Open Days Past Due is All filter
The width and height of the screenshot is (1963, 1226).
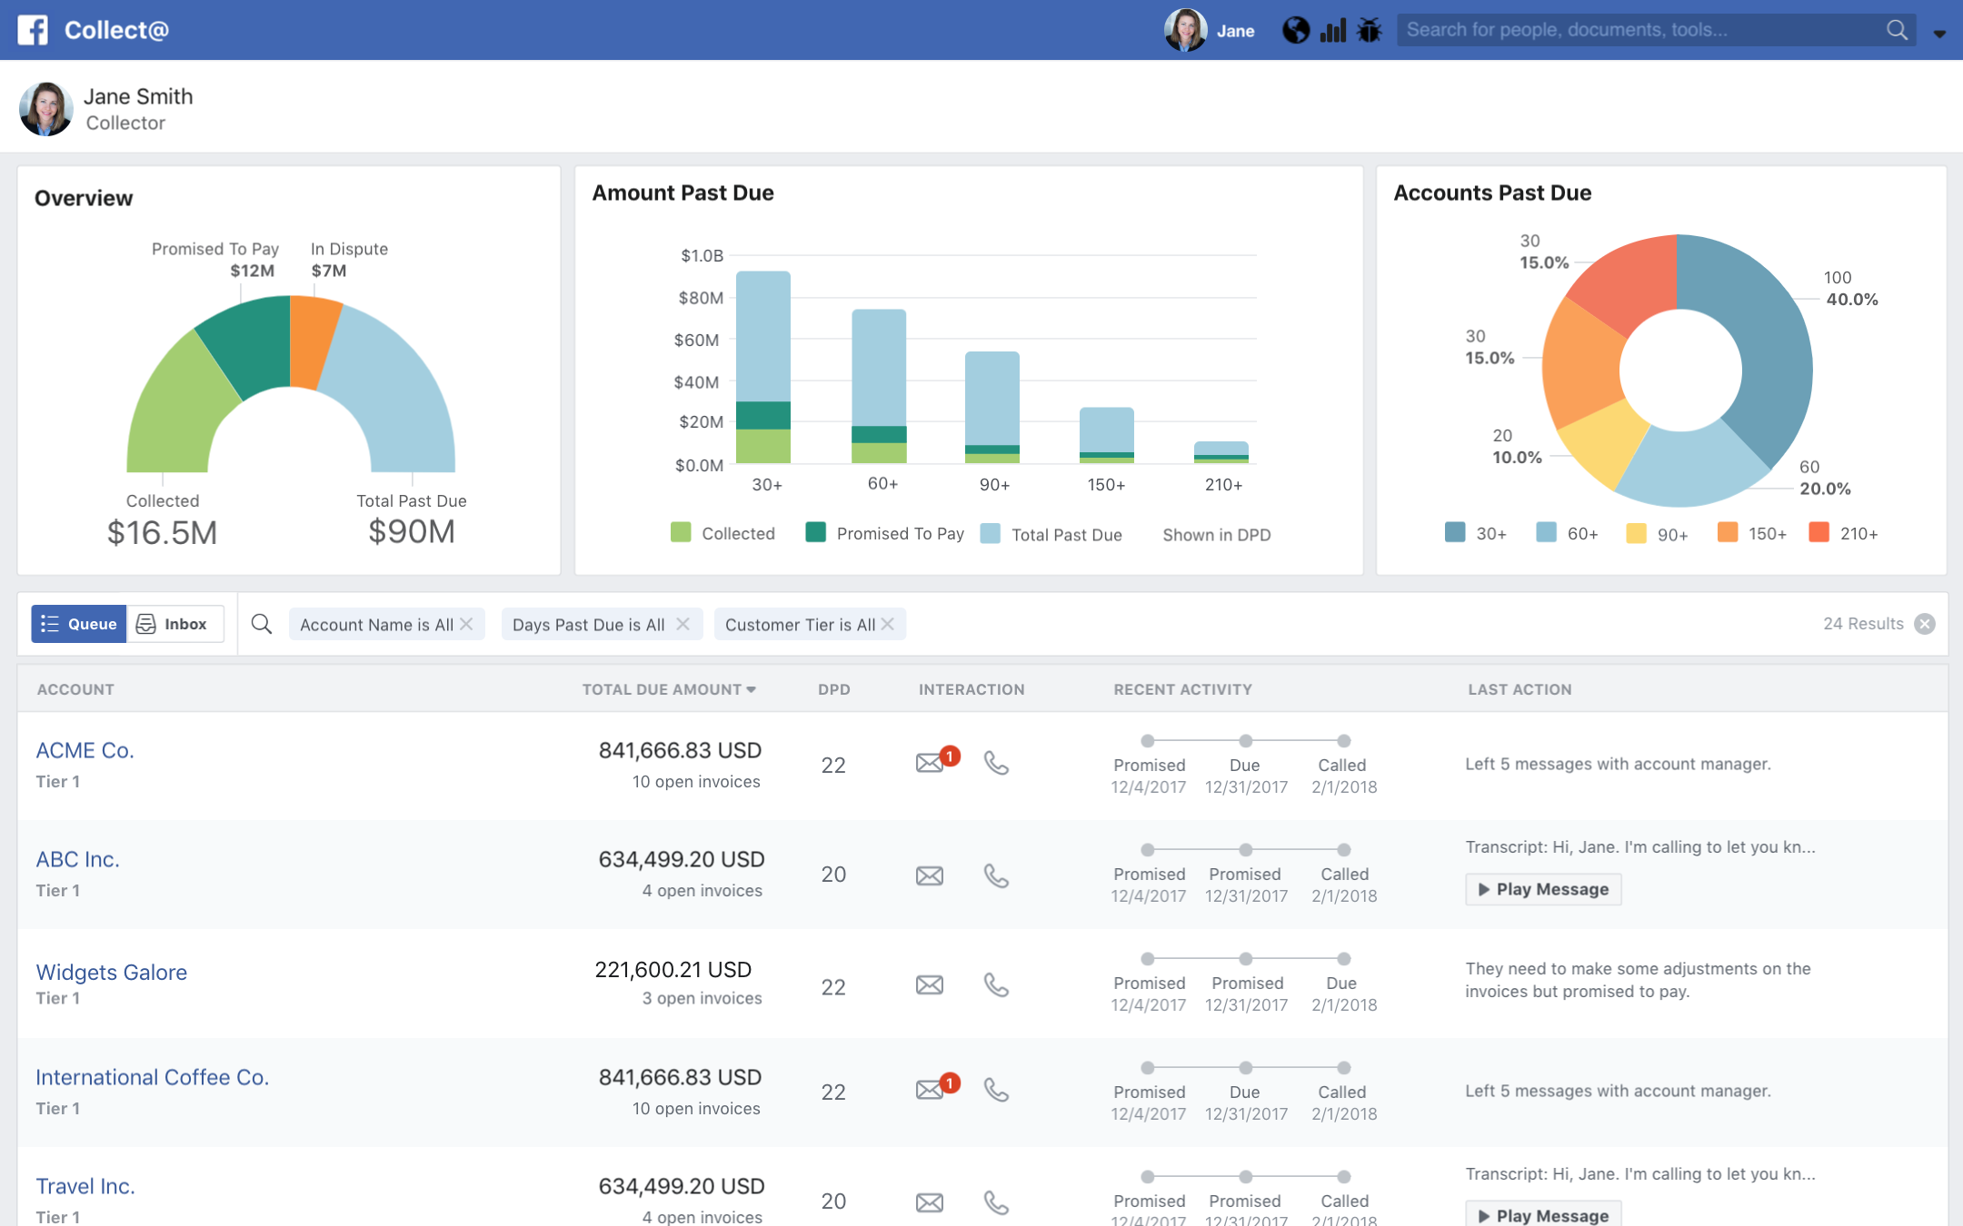pos(588,625)
